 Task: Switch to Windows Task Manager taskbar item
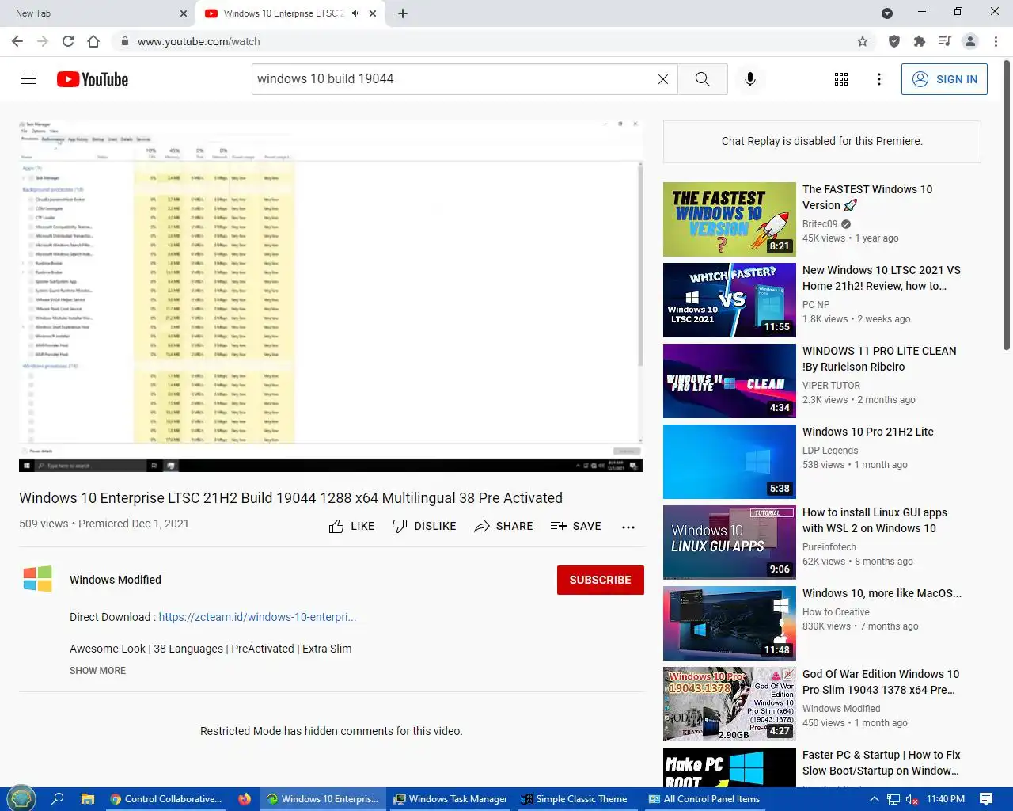(451, 799)
